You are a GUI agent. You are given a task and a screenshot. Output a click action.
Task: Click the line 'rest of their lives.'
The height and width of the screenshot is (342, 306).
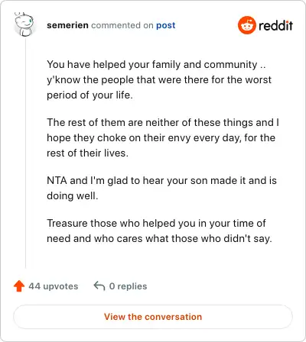87,153
